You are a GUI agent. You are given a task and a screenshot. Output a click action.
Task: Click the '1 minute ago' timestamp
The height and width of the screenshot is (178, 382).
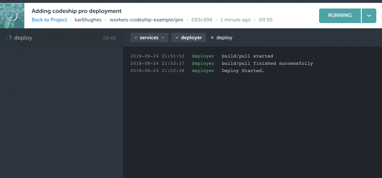235,20
